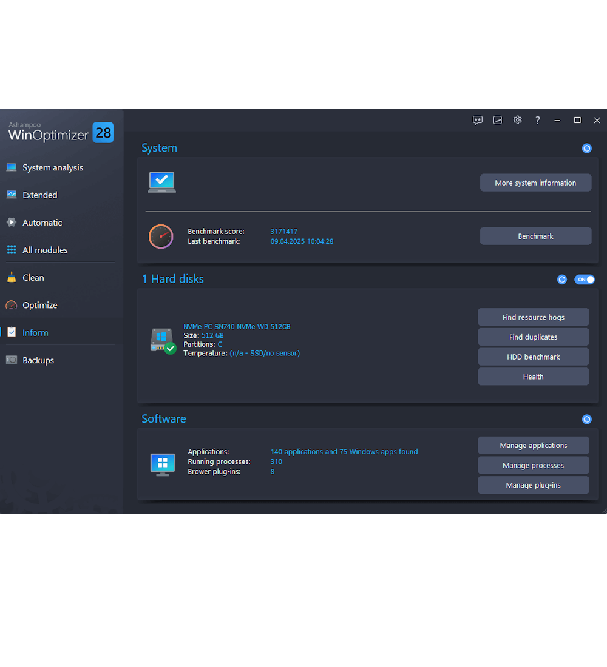Click the benchmark speedometer gauge icon
Screen dimensions: 607x667
[161, 236]
